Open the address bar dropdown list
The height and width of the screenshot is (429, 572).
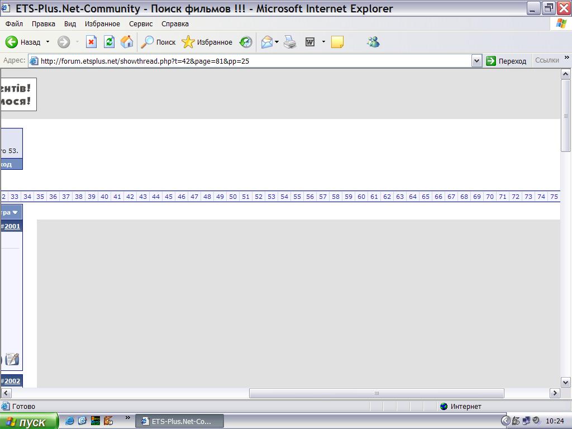click(x=476, y=61)
